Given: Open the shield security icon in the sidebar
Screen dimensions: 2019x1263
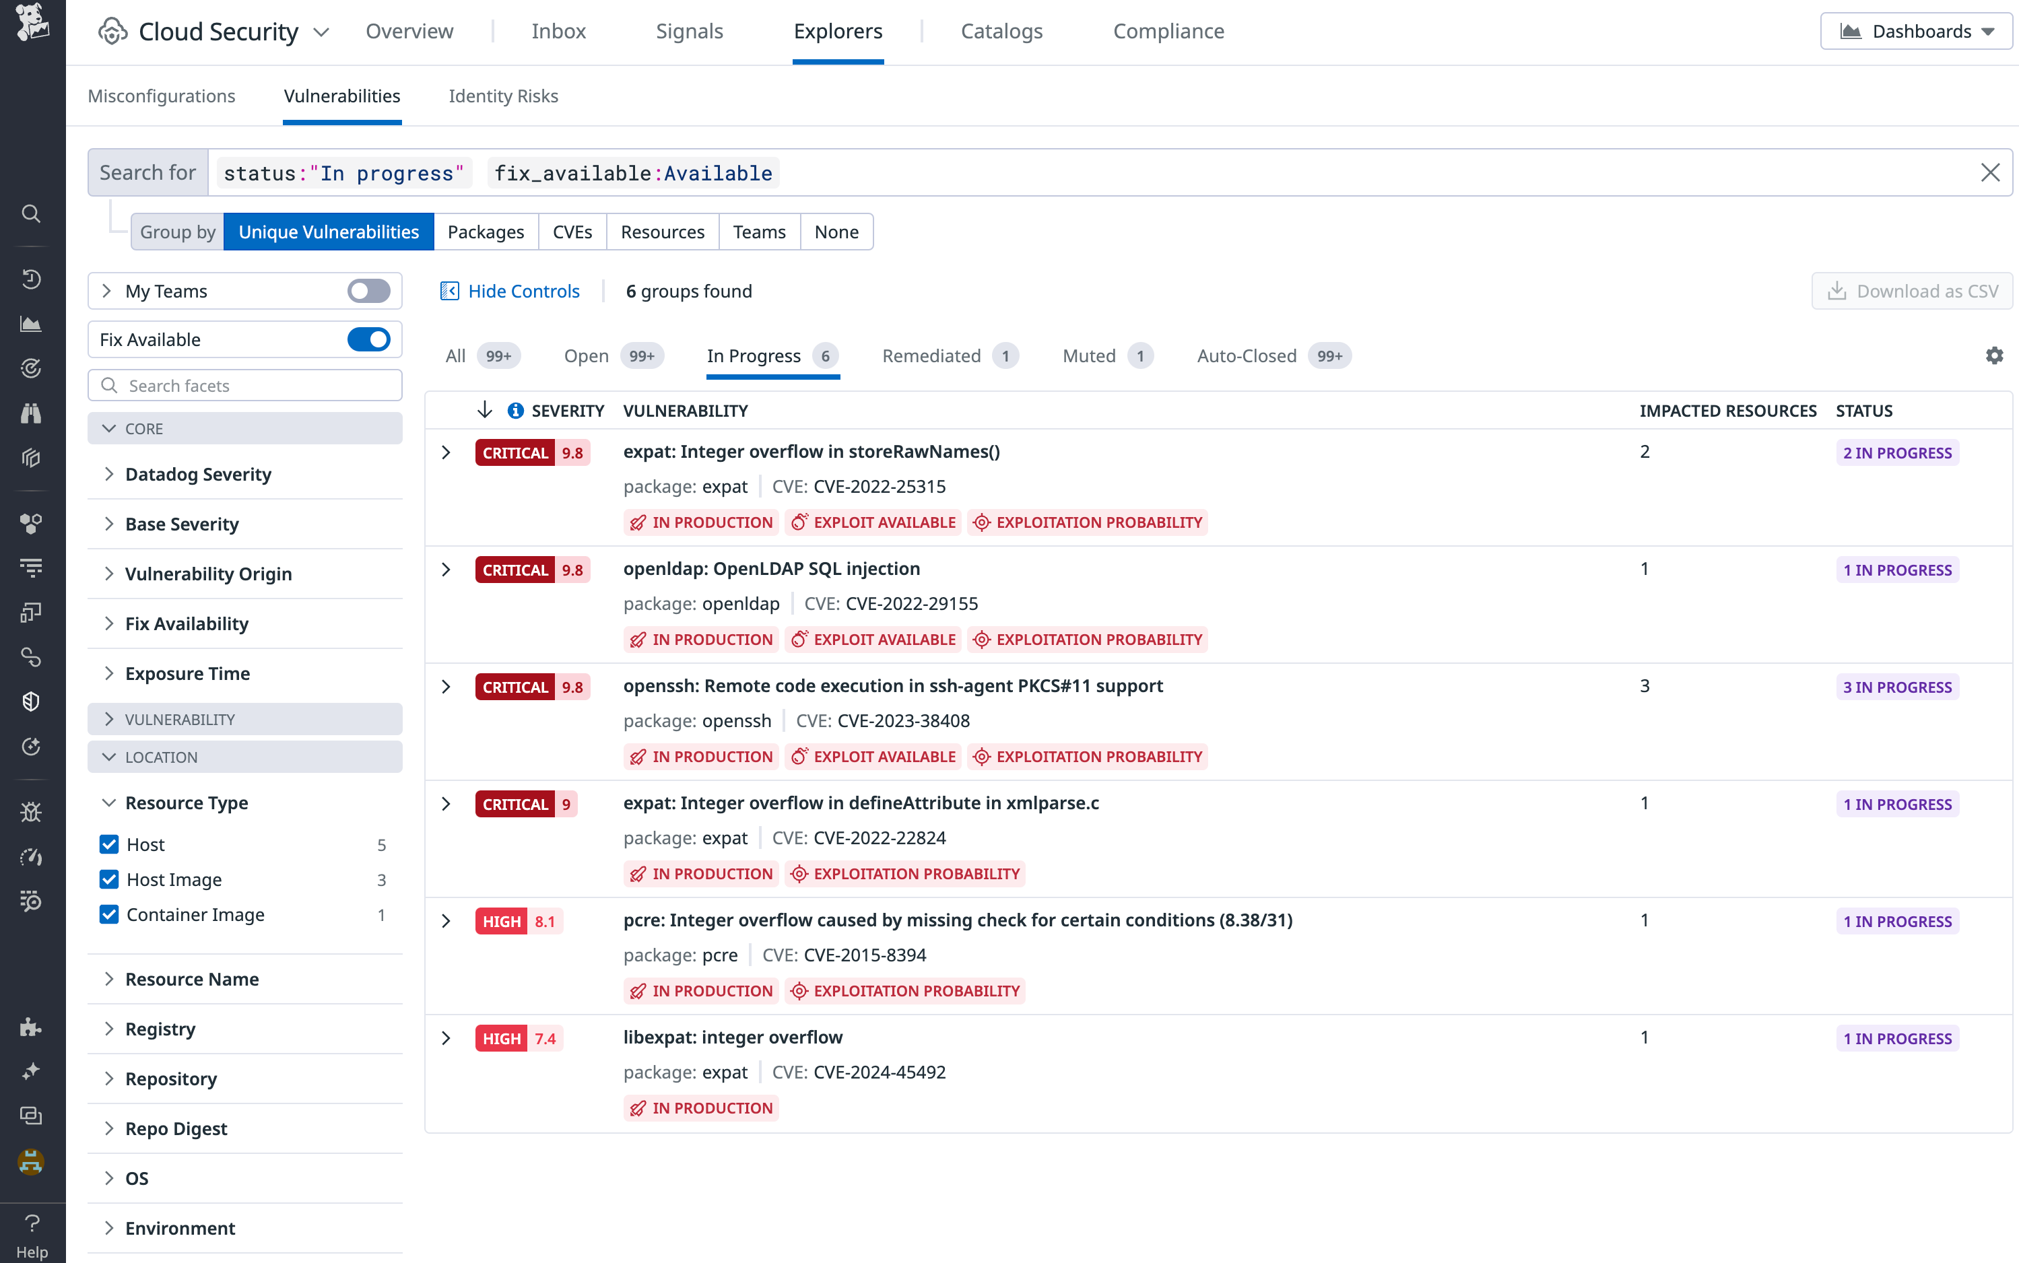Looking at the screenshot, I should [x=32, y=701].
